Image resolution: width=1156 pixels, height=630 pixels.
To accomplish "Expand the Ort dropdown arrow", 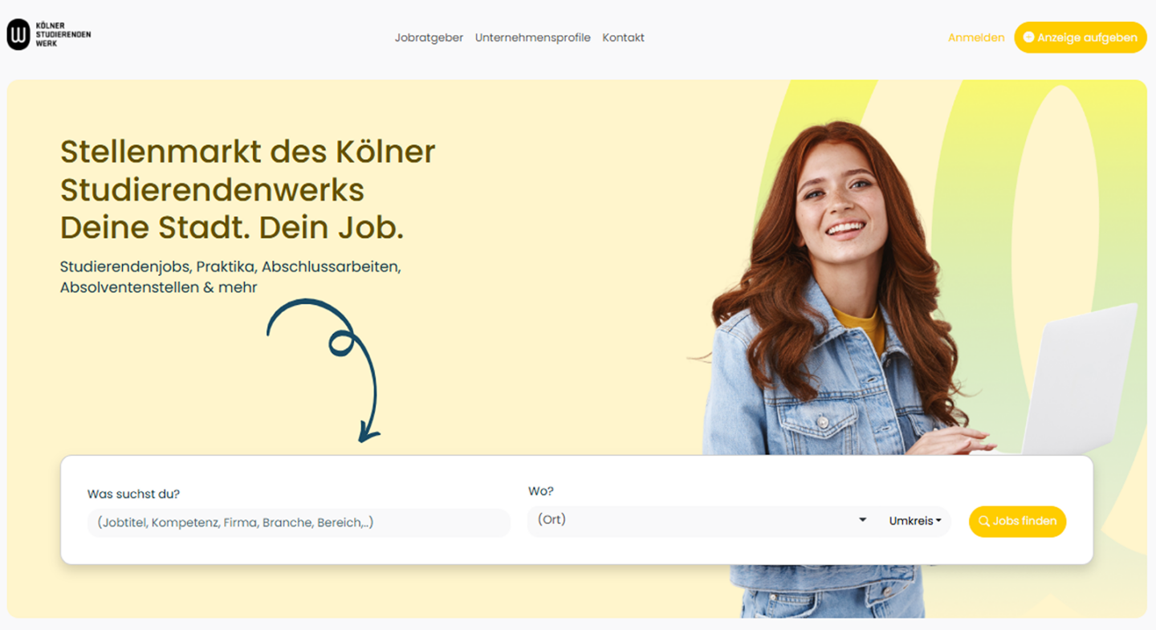I will [862, 520].
